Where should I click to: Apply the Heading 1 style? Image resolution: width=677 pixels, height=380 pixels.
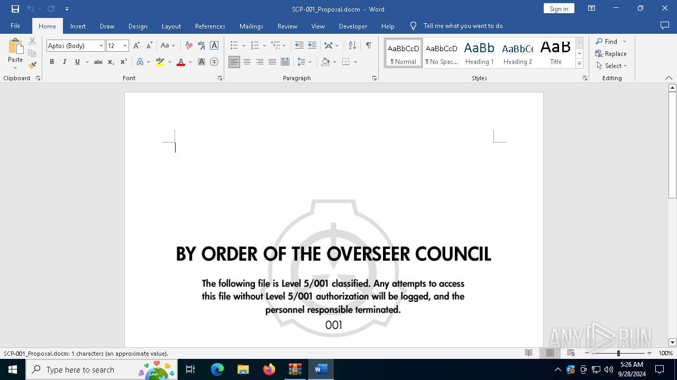point(480,53)
